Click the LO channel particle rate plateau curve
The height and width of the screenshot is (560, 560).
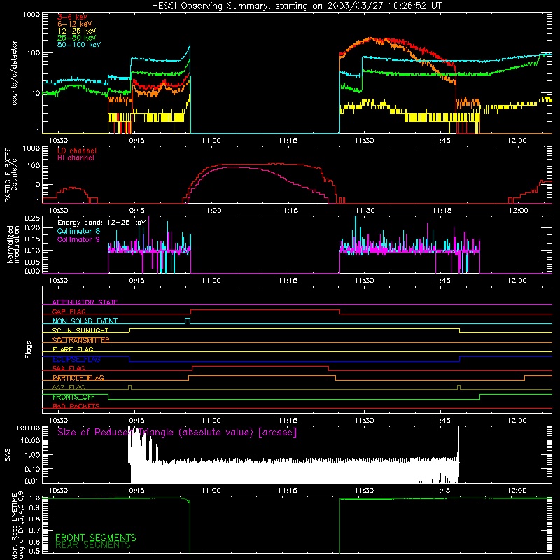[x=265, y=164]
